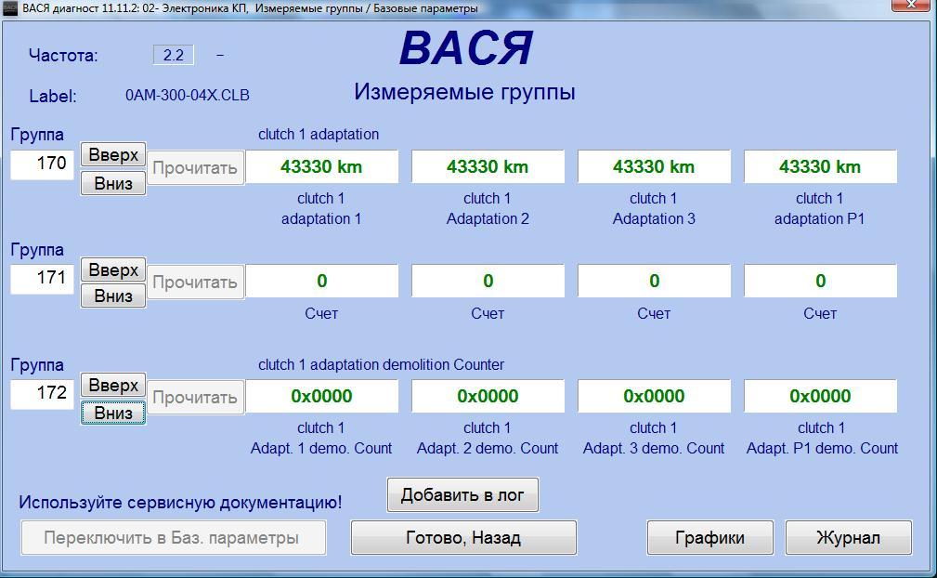The image size is (937, 578).
Task: Click the third 0 value in group 171
Action: click(654, 281)
